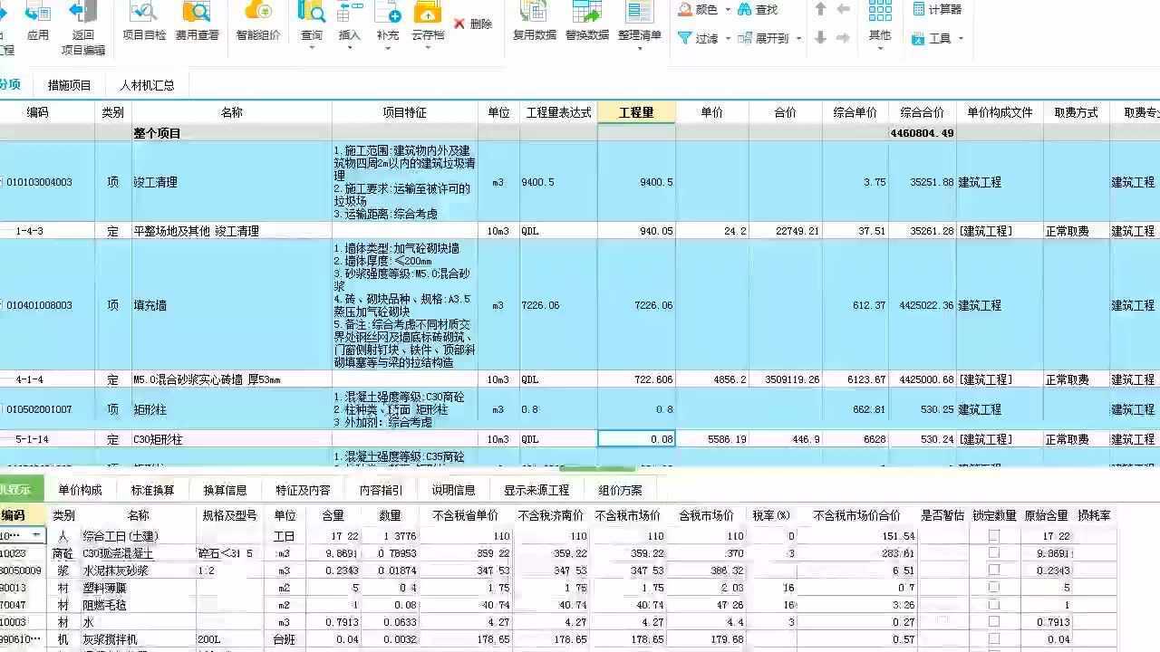Click the 查询 query icon
Viewport: 1160px width, 652px height.
(312, 13)
